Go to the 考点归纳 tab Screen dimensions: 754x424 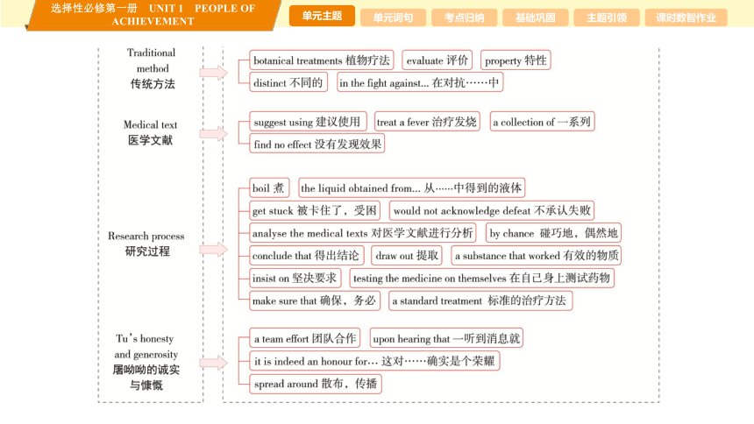click(x=464, y=18)
